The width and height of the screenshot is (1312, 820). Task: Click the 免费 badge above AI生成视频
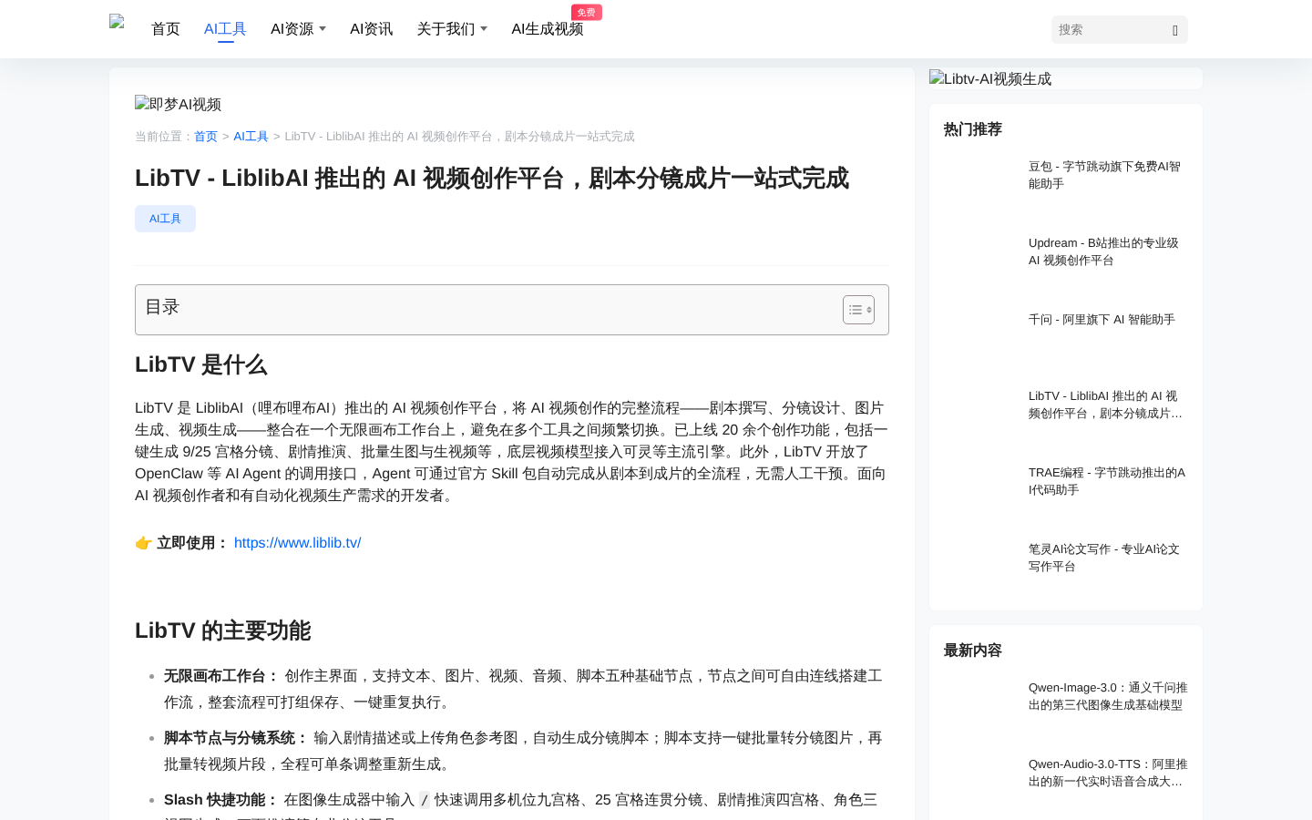click(x=586, y=12)
